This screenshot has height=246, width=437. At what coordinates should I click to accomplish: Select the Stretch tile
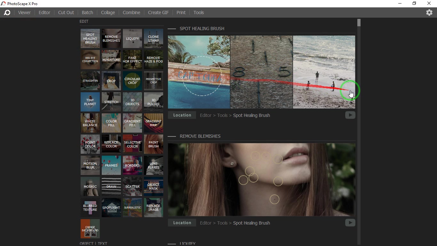(x=111, y=102)
